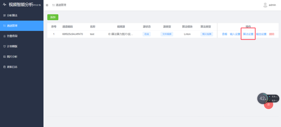The height and width of the screenshot is (127, 281).
Task: Click the 分析算法 sidebar icon
Action: (5, 15)
